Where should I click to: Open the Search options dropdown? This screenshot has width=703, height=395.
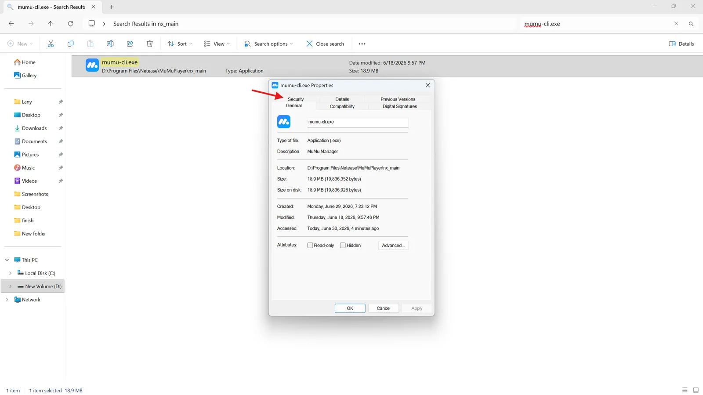point(268,44)
